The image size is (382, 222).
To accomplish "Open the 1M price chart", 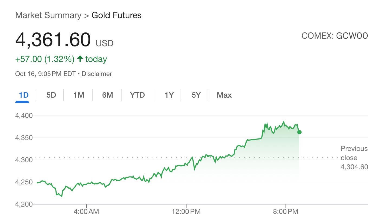I will tap(79, 95).
